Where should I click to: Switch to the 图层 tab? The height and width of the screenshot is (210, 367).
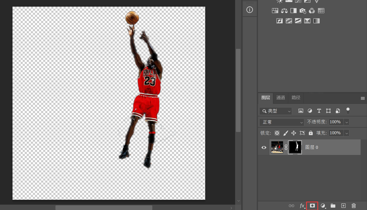coord(266,98)
